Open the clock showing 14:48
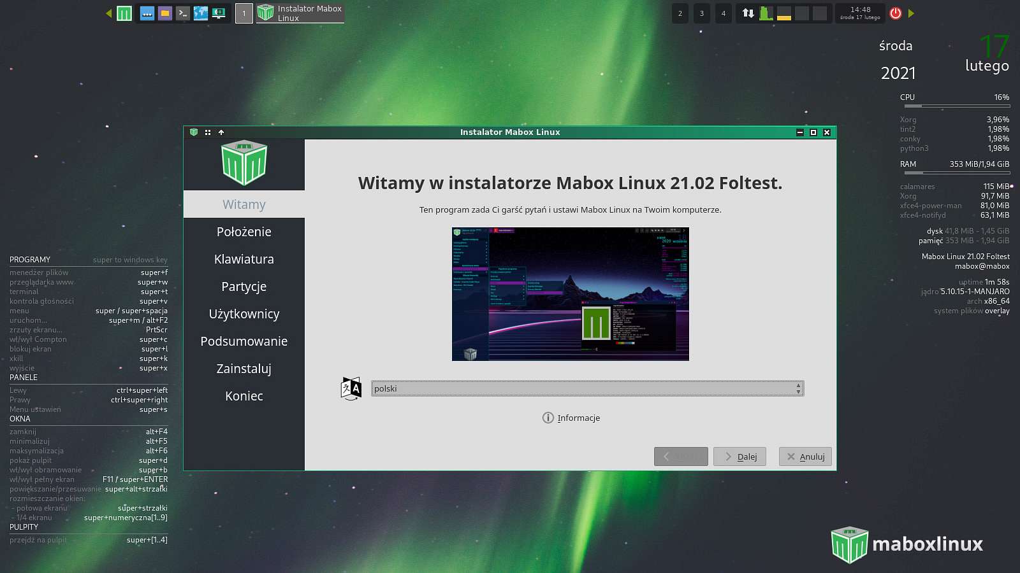1020x573 pixels. [860, 13]
